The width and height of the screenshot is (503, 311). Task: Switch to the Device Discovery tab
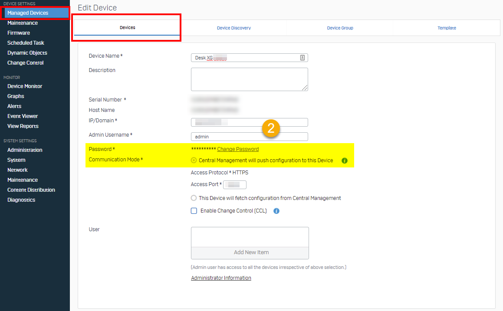(234, 27)
